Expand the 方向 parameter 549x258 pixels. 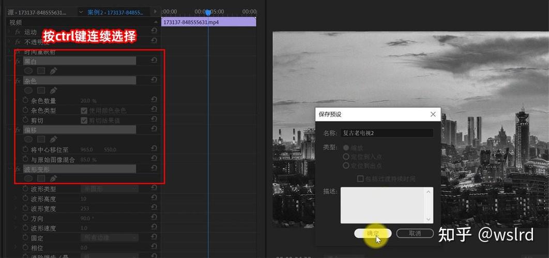pyautogui.click(x=16, y=218)
